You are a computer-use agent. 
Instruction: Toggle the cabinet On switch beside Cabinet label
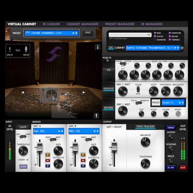(x=110, y=48)
